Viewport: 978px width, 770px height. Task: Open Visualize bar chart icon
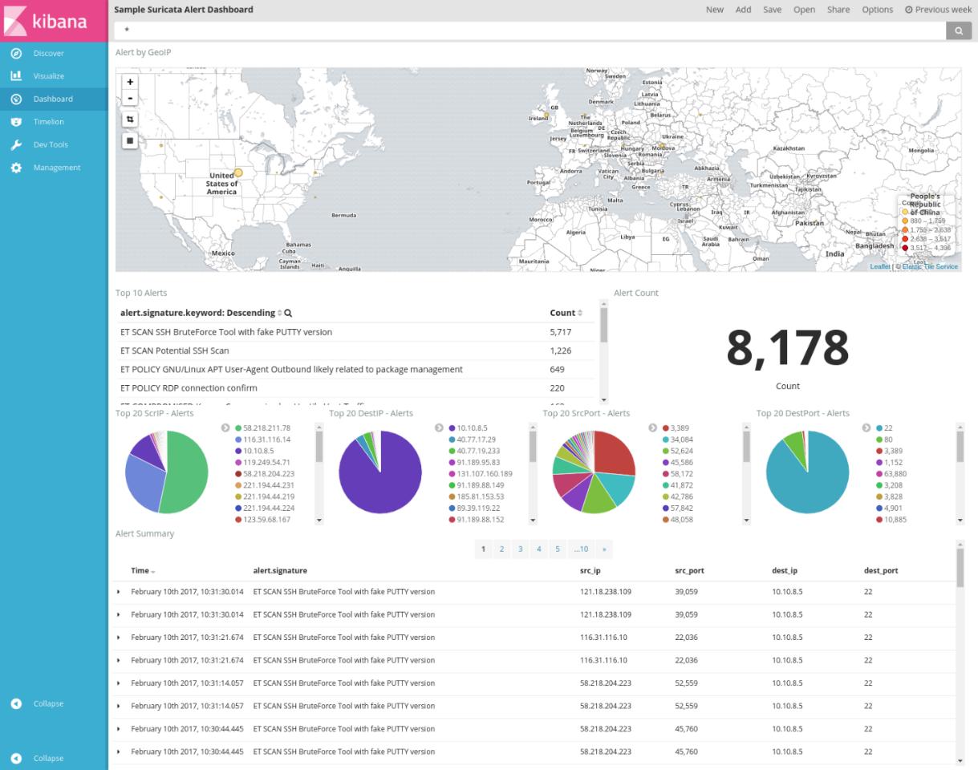click(16, 76)
